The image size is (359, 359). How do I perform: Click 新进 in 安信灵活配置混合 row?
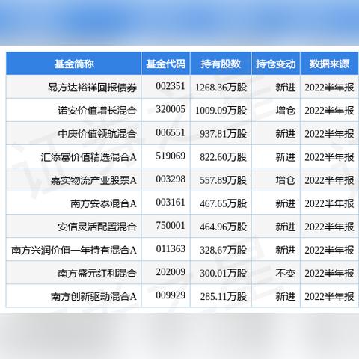[286, 227]
